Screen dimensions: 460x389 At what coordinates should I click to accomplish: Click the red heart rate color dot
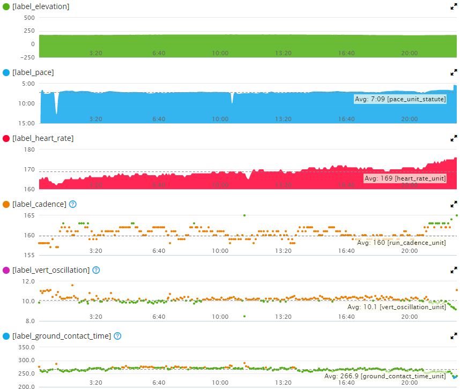[x=6, y=138]
